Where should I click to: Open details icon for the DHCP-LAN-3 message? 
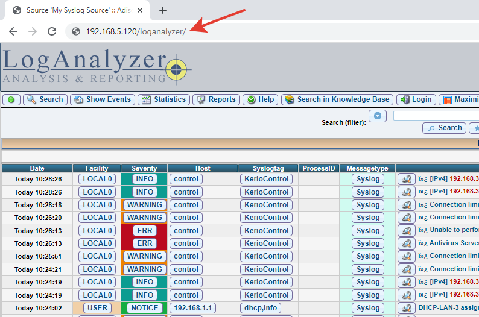407,308
